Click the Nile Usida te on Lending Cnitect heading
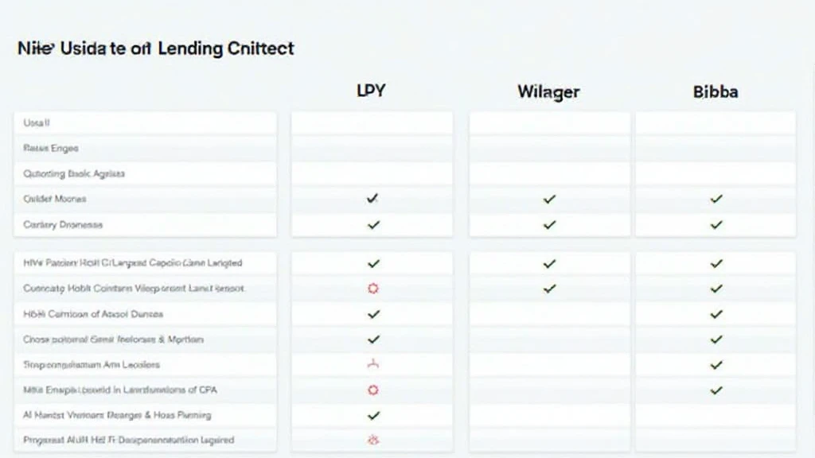Image resolution: width=815 pixels, height=458 pixels. (x=155, y=48)
